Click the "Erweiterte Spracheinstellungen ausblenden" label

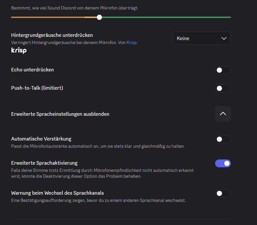pos(60,114)
